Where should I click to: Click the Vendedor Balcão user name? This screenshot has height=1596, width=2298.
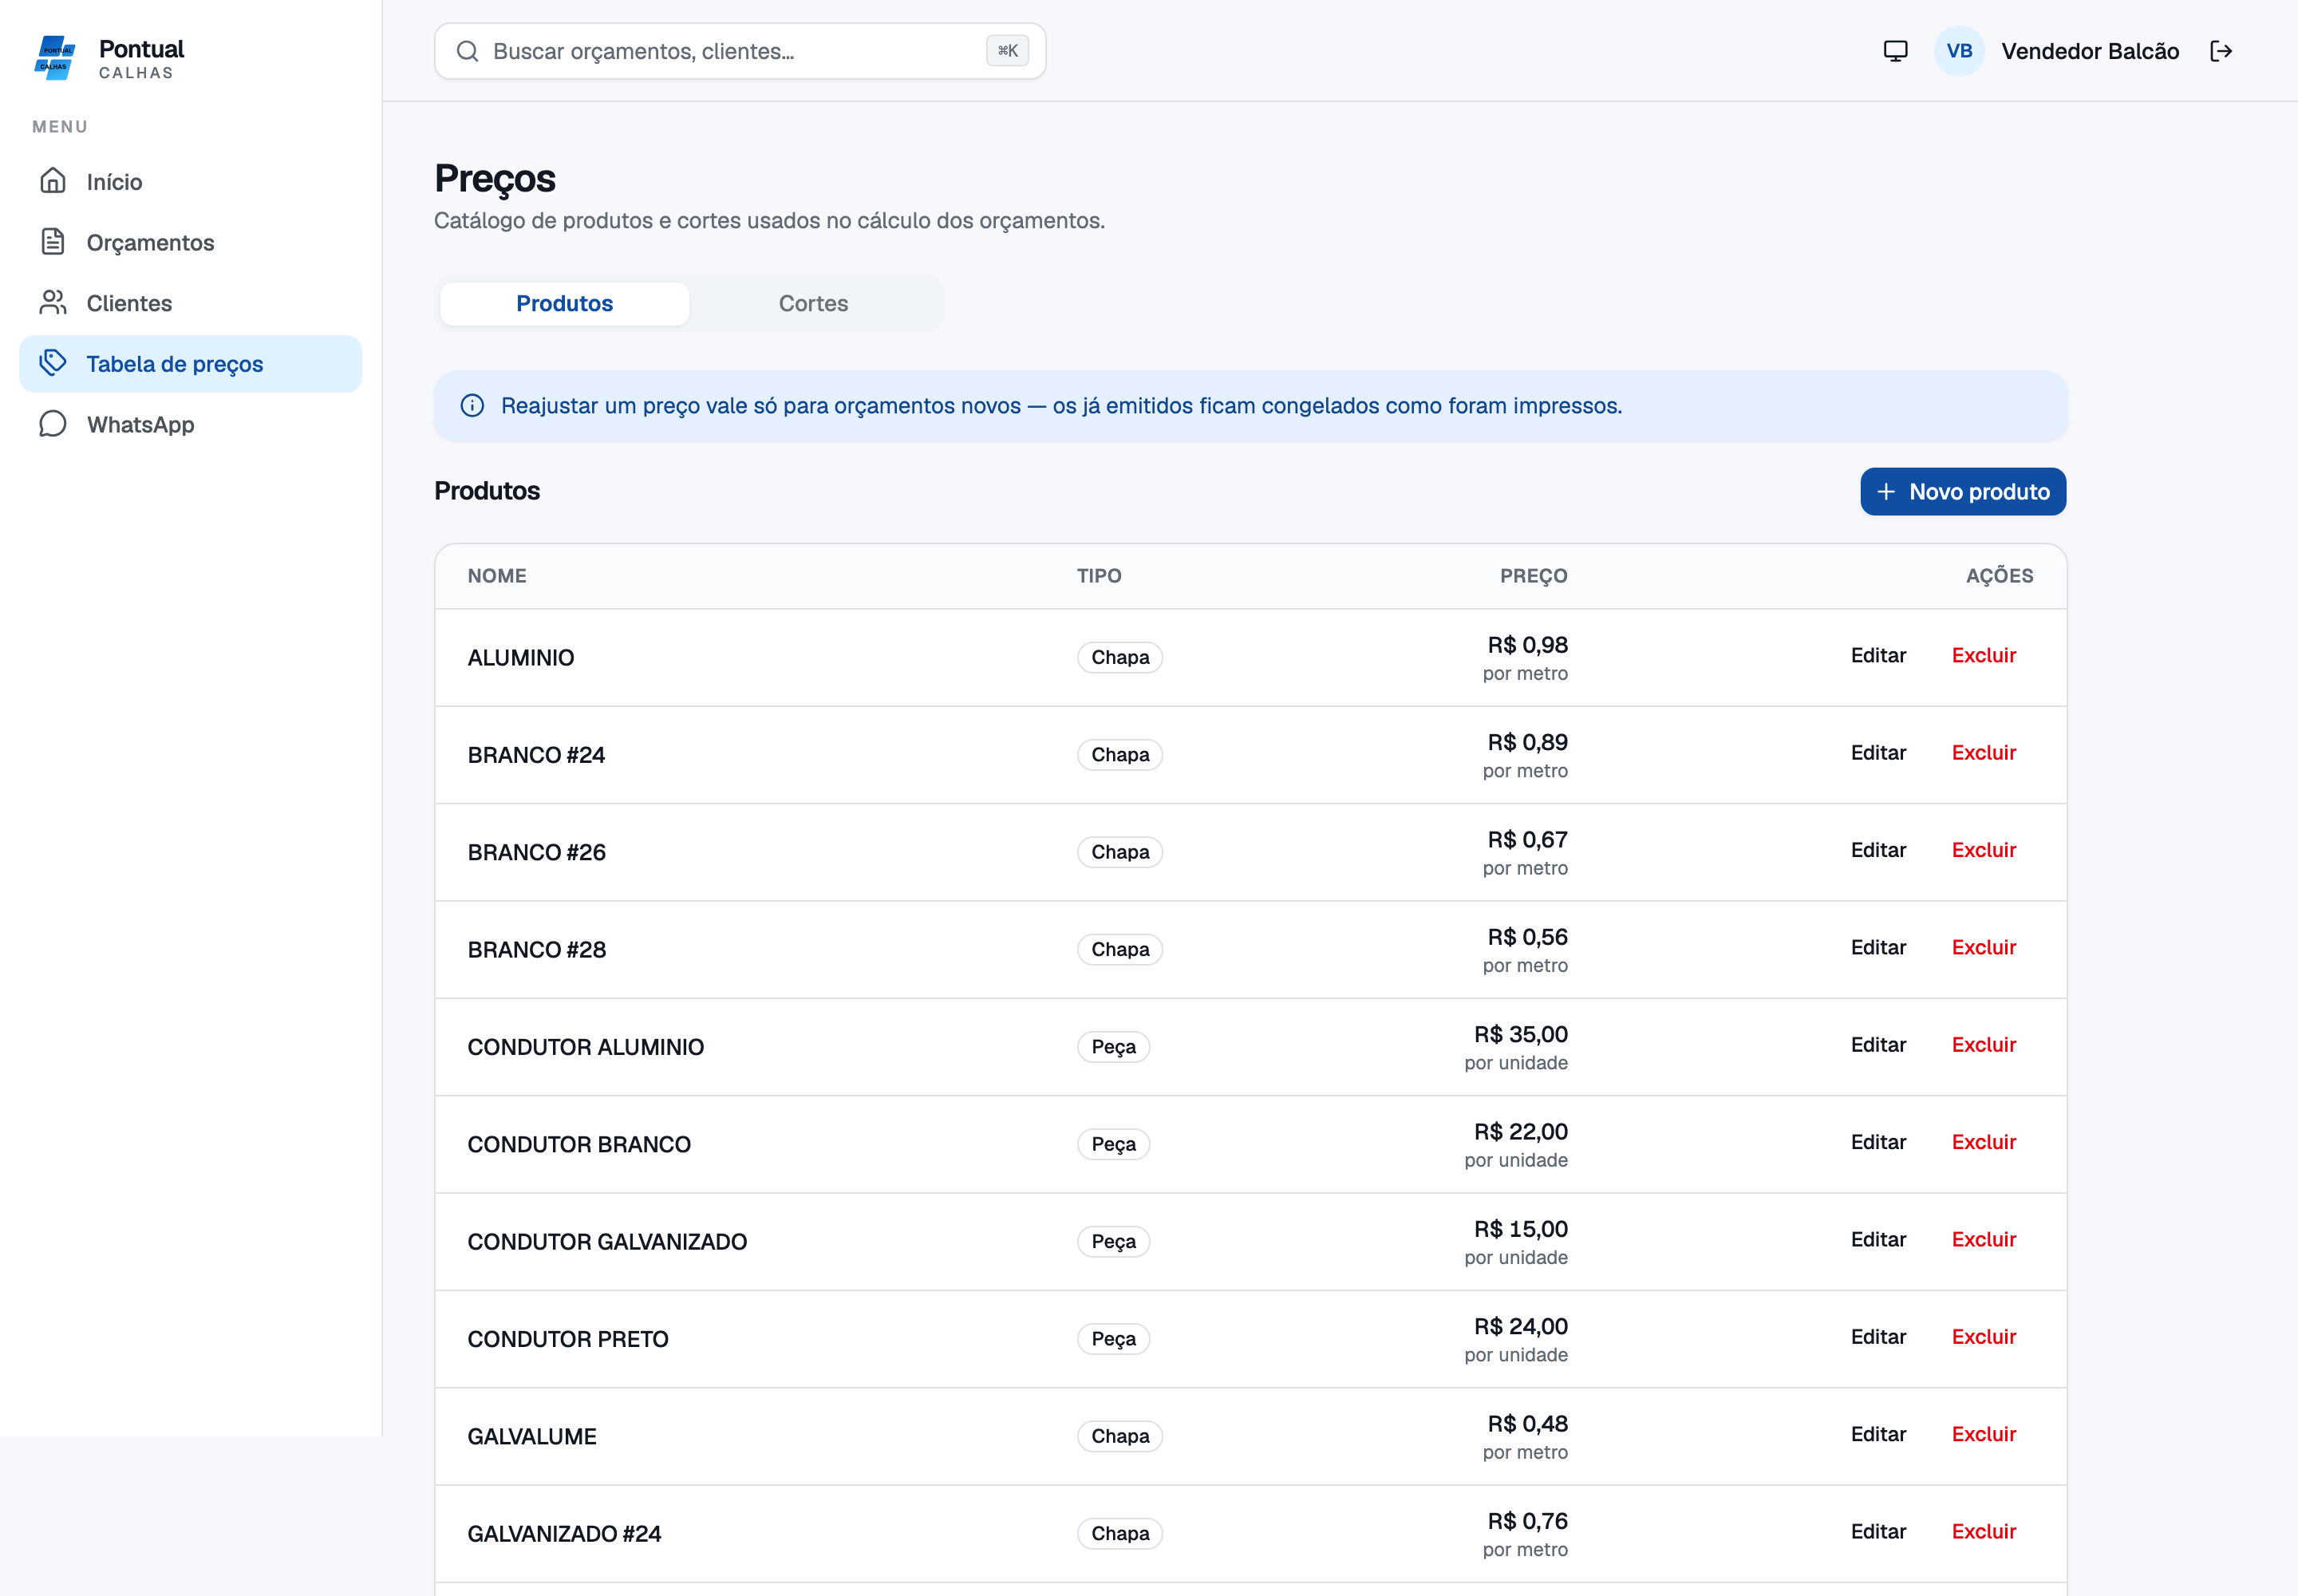(2090, 51)
